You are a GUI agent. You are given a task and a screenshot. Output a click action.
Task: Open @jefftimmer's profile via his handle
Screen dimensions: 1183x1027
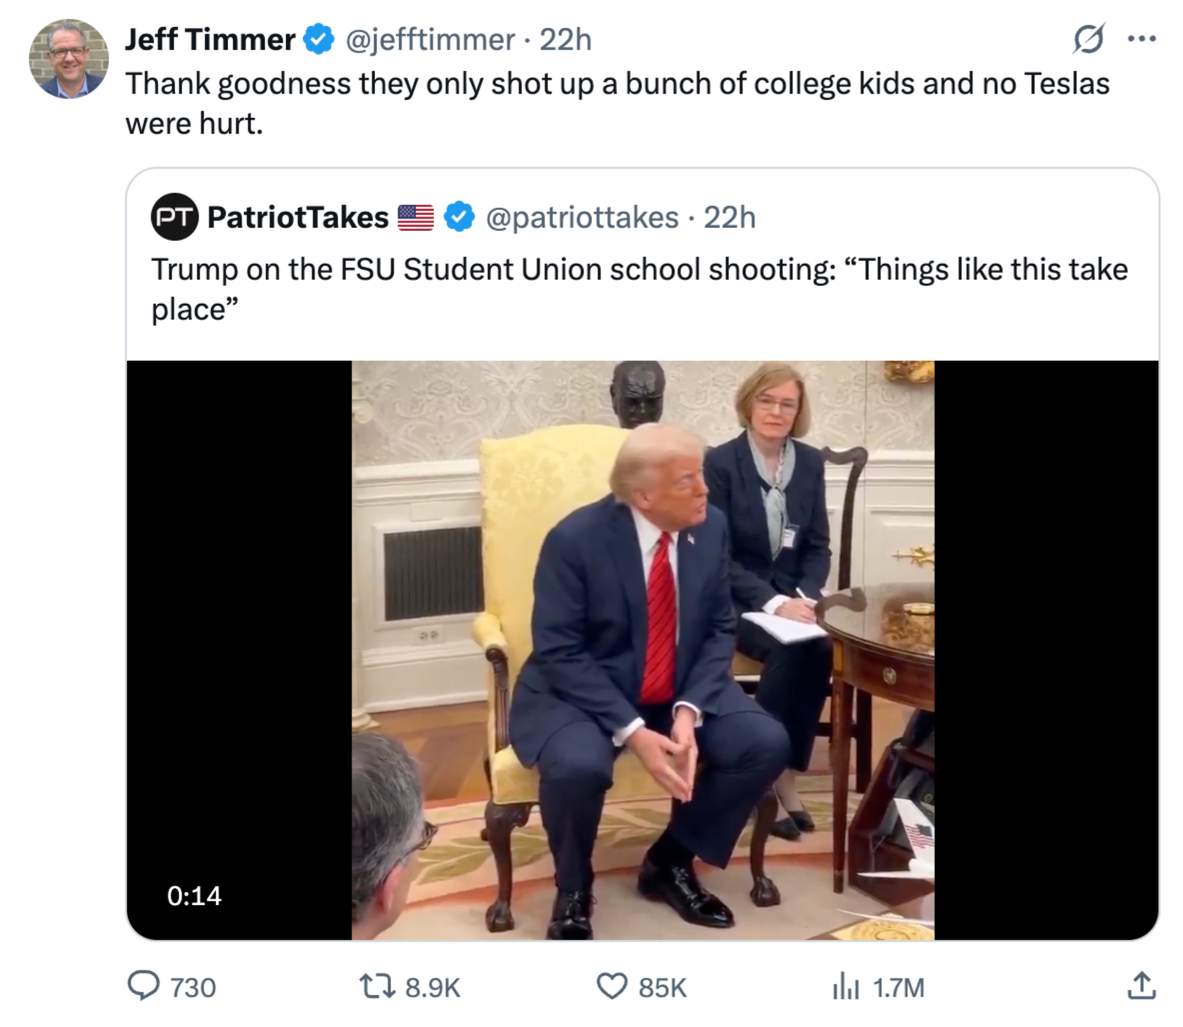click(430, 39)
